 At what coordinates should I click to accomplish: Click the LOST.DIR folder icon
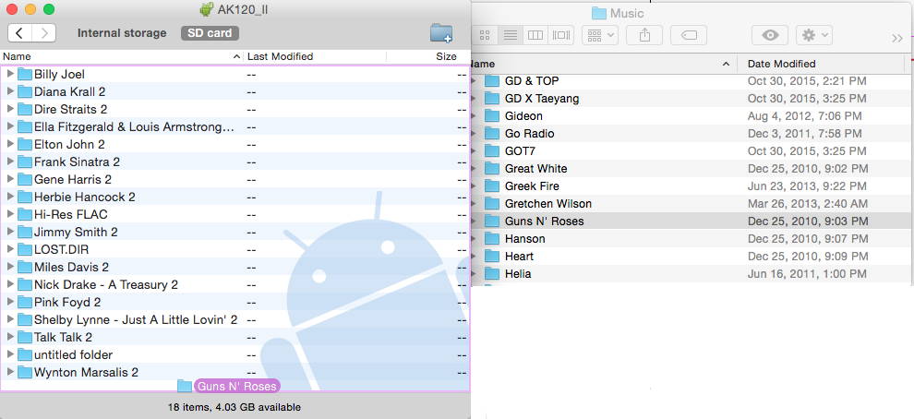point(25,249)
